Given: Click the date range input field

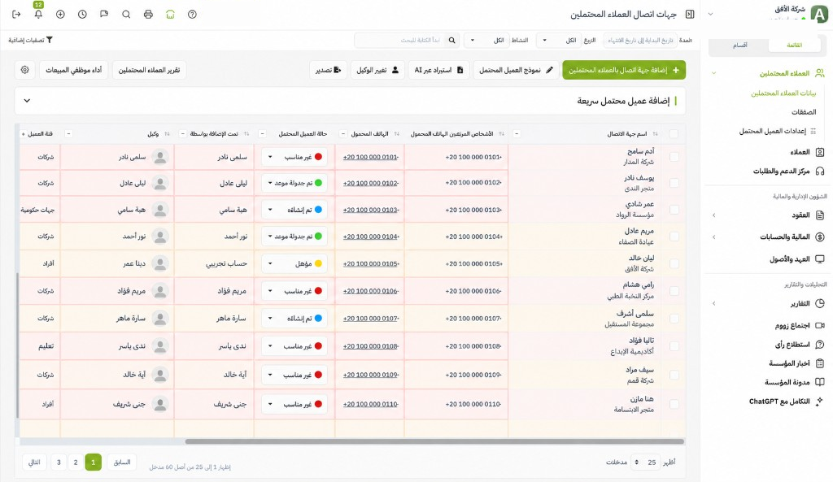Looking at the screenshot, I should coord(640,41).
